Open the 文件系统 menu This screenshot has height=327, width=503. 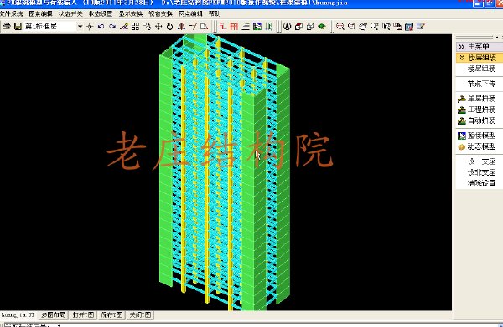click(11, 13)
